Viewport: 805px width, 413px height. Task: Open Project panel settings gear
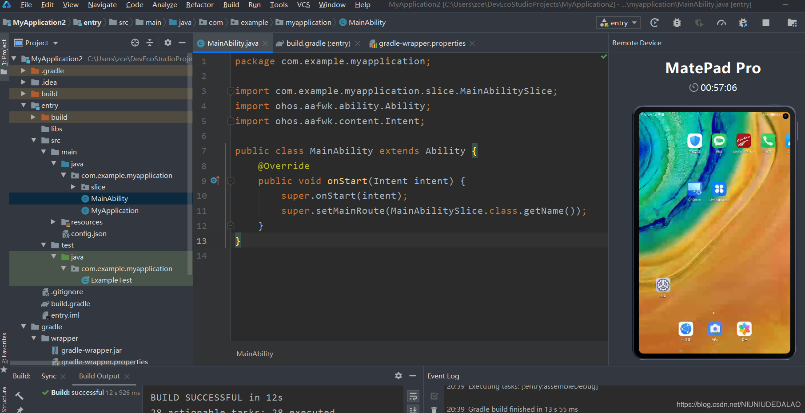click(x=168, y=43)
